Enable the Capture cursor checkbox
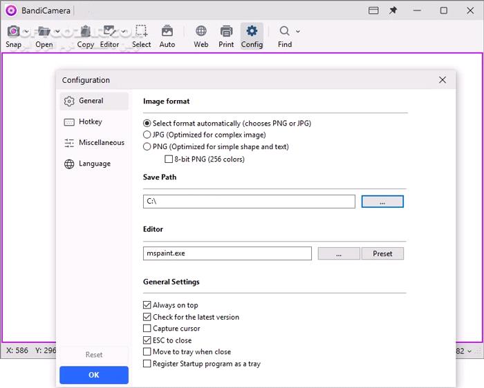This screenshot has width=484, height=388. pyautogui.click(x=147, y=329)
